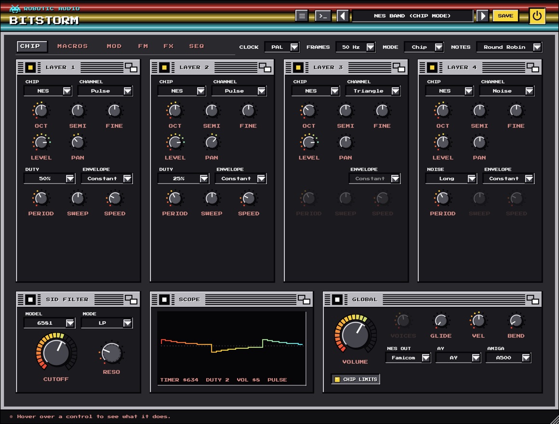
Task: Open the Frames 50 Hz dropdown
Action: click(x=356, y=47)
